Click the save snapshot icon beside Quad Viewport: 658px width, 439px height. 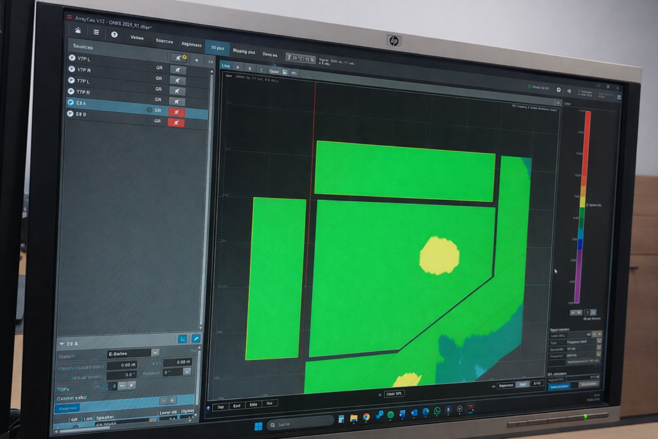point(285,72)
